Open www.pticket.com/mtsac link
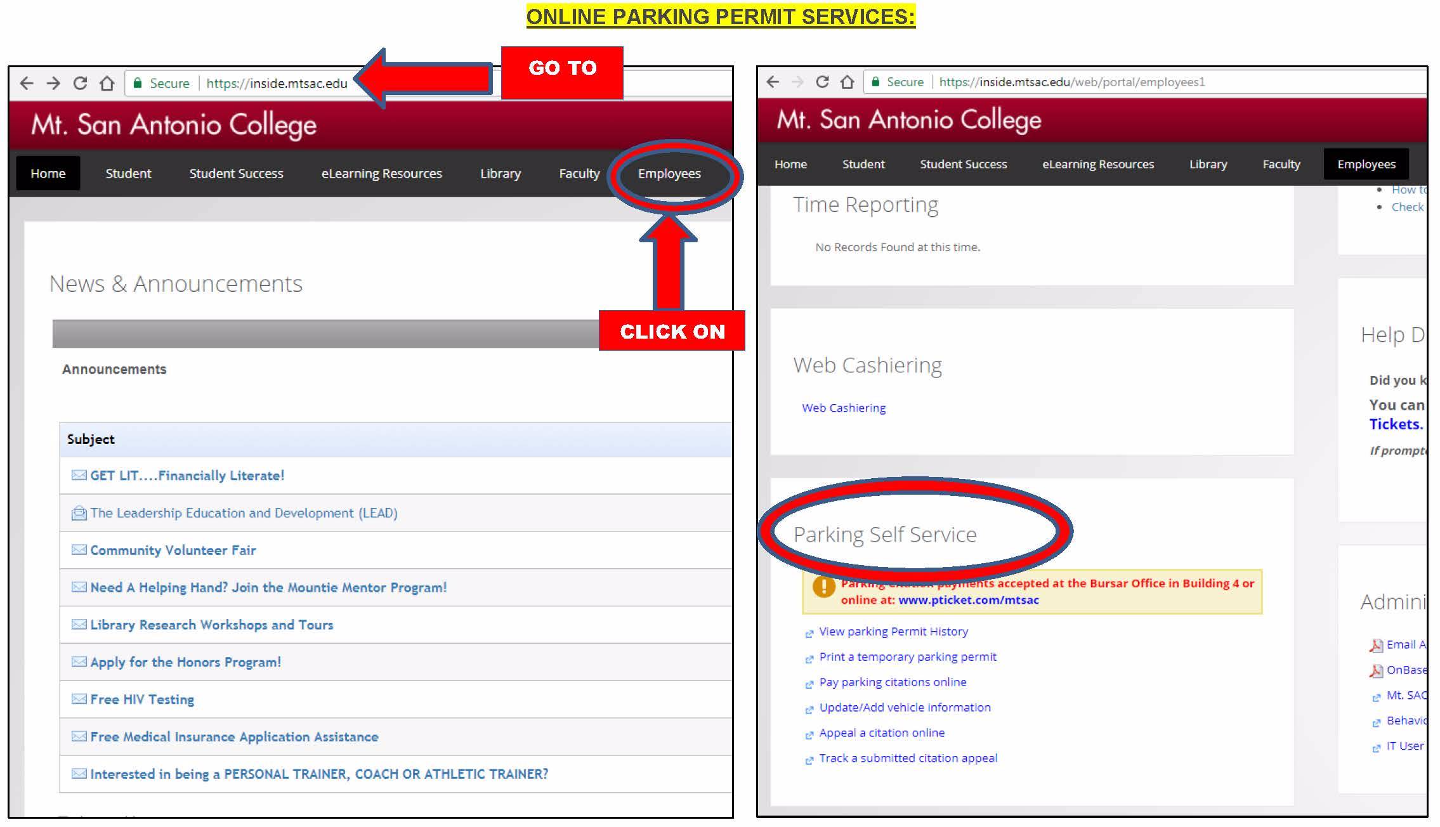Screen dimensions: 1440x827 pos(969,600)
